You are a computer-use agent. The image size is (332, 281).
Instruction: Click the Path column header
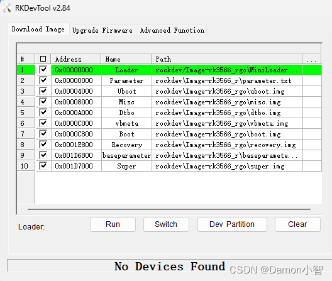[x=227, y=59]
